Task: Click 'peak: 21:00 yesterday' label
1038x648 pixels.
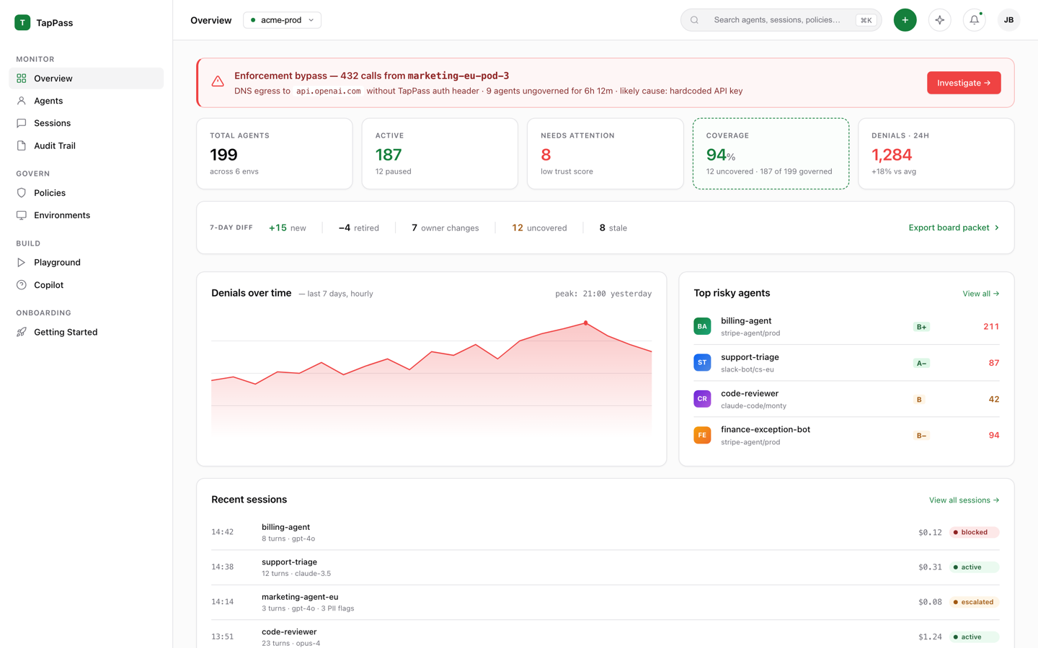Action: click(x=603, y=294)
